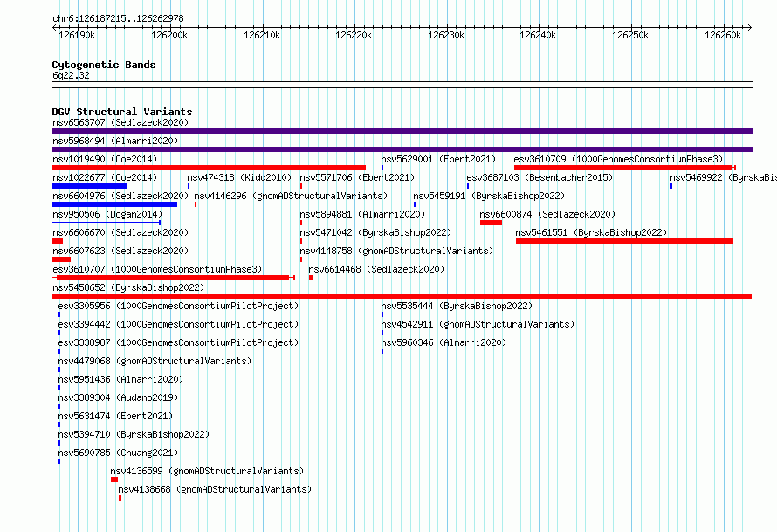
Task: Open nsv5461551 (ByrskaBishop2022) variant
Action: coord(591,232)
